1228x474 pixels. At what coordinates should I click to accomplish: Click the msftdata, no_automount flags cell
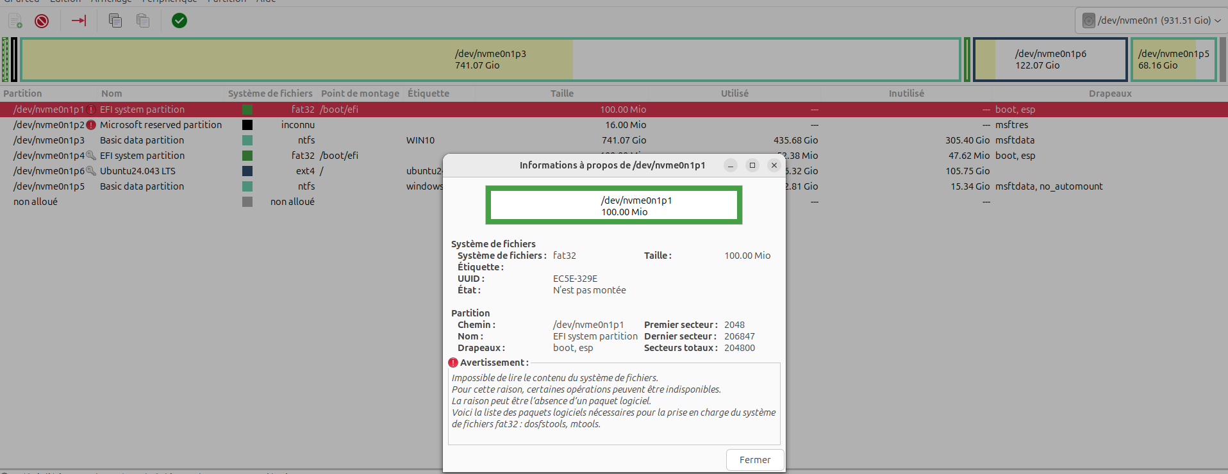[1049, 186]
